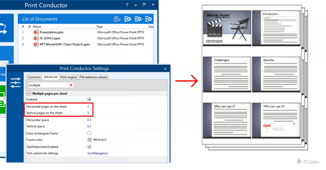The image size is (326, 170).
Task: Collapse the Multiple pages per sheet section
Action: pyautogui.click(x=29, y=93)
